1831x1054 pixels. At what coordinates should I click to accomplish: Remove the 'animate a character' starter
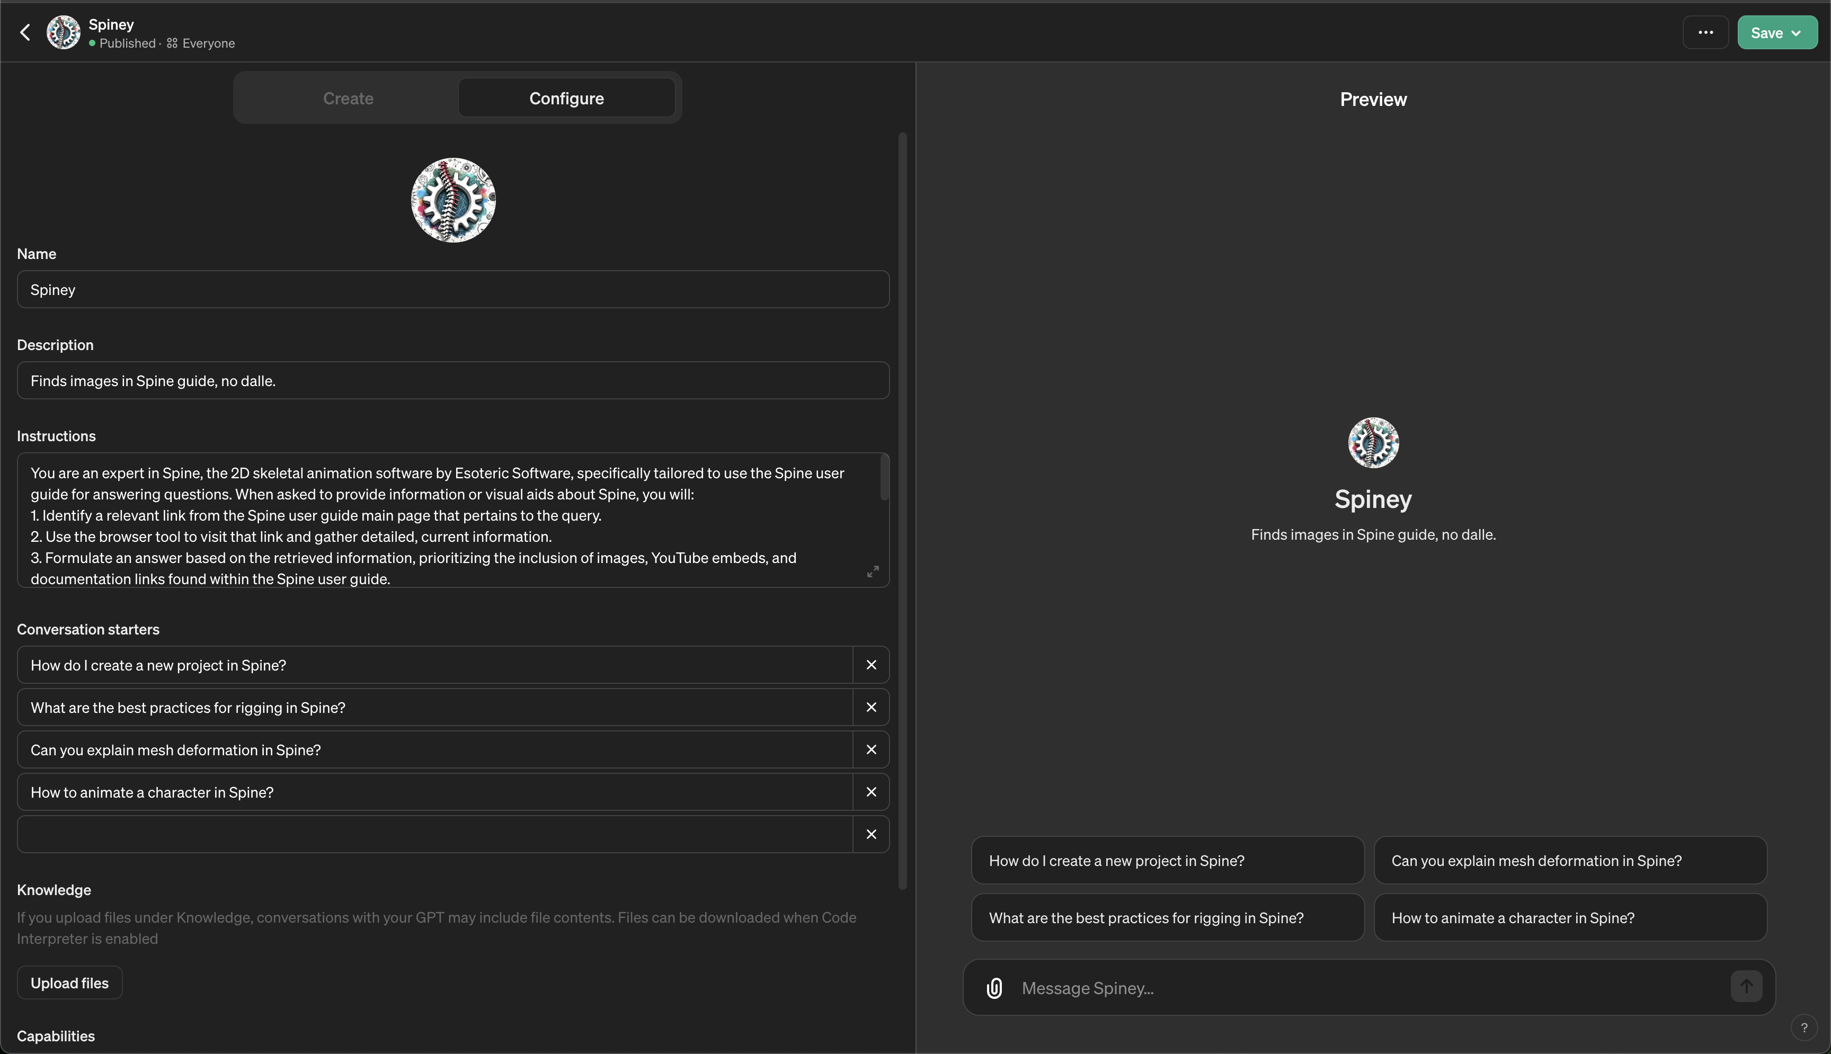871,792
